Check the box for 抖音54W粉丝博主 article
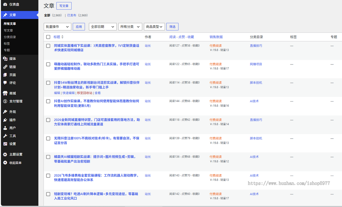This screenshot has width=342, height=207. tap(48, 83)
